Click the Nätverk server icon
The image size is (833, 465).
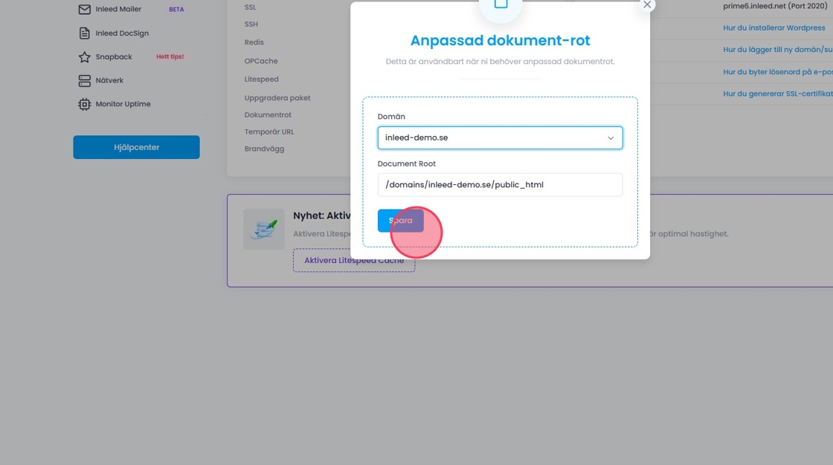click(x=84, y=80)
